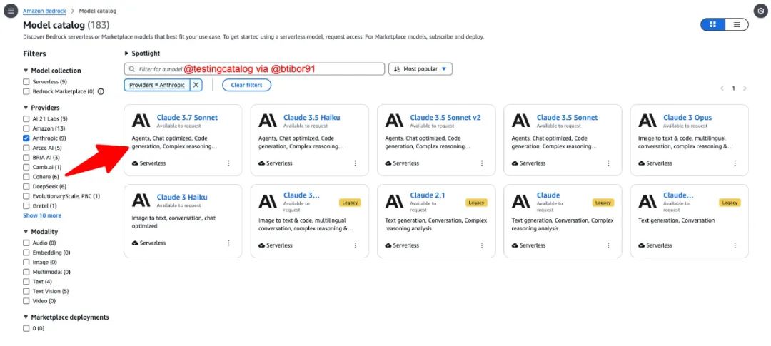Collapse the Modality filter group
The width and height of the screenshot is (771, 346).
pos(26,232)
